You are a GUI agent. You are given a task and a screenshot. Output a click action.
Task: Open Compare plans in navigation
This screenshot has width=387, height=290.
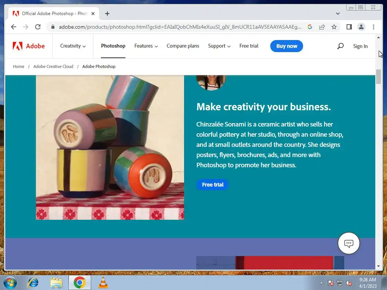click(183, 46)
